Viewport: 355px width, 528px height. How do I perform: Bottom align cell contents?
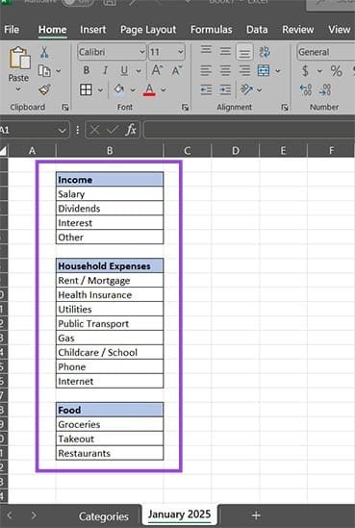[244, 52]
